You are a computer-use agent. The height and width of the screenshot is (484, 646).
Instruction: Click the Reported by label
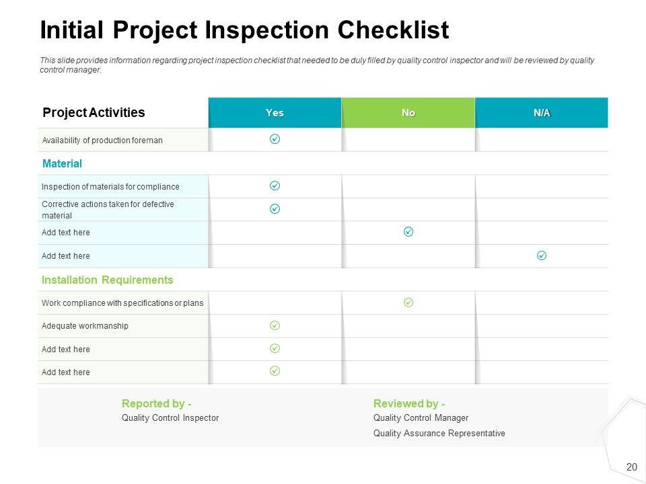(x=156, y=403)
